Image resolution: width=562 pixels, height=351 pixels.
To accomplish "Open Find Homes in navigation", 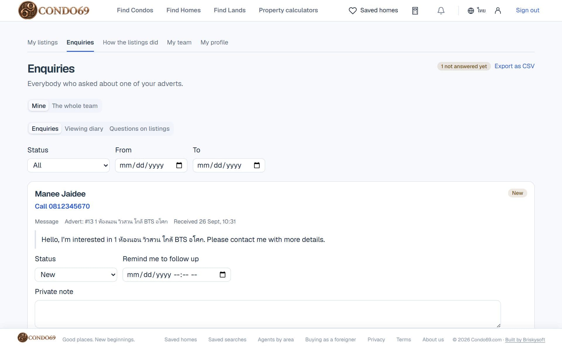I will tap(184, 10).
